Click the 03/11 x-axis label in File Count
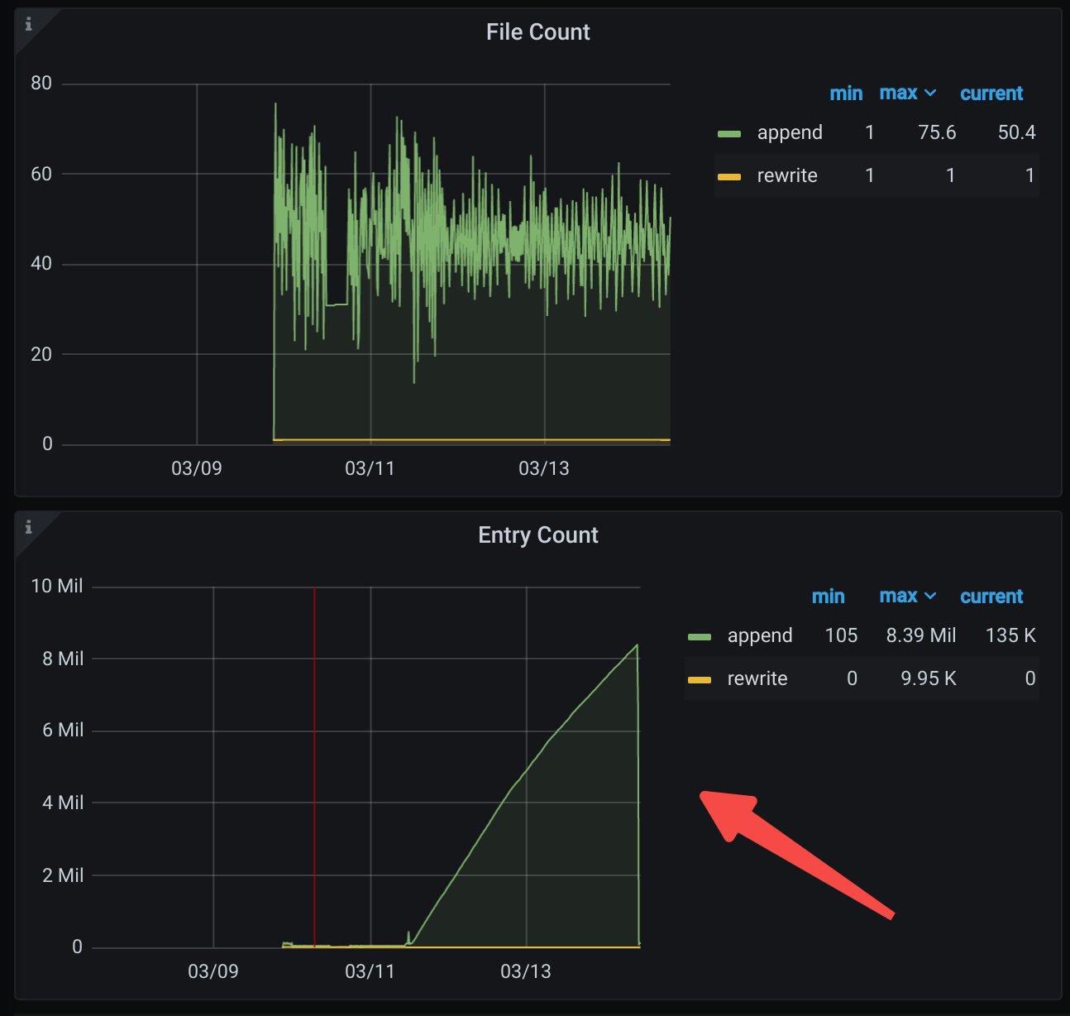Image resolution: width=1070 pixels, height=1016 pixels. coord(370,468)
